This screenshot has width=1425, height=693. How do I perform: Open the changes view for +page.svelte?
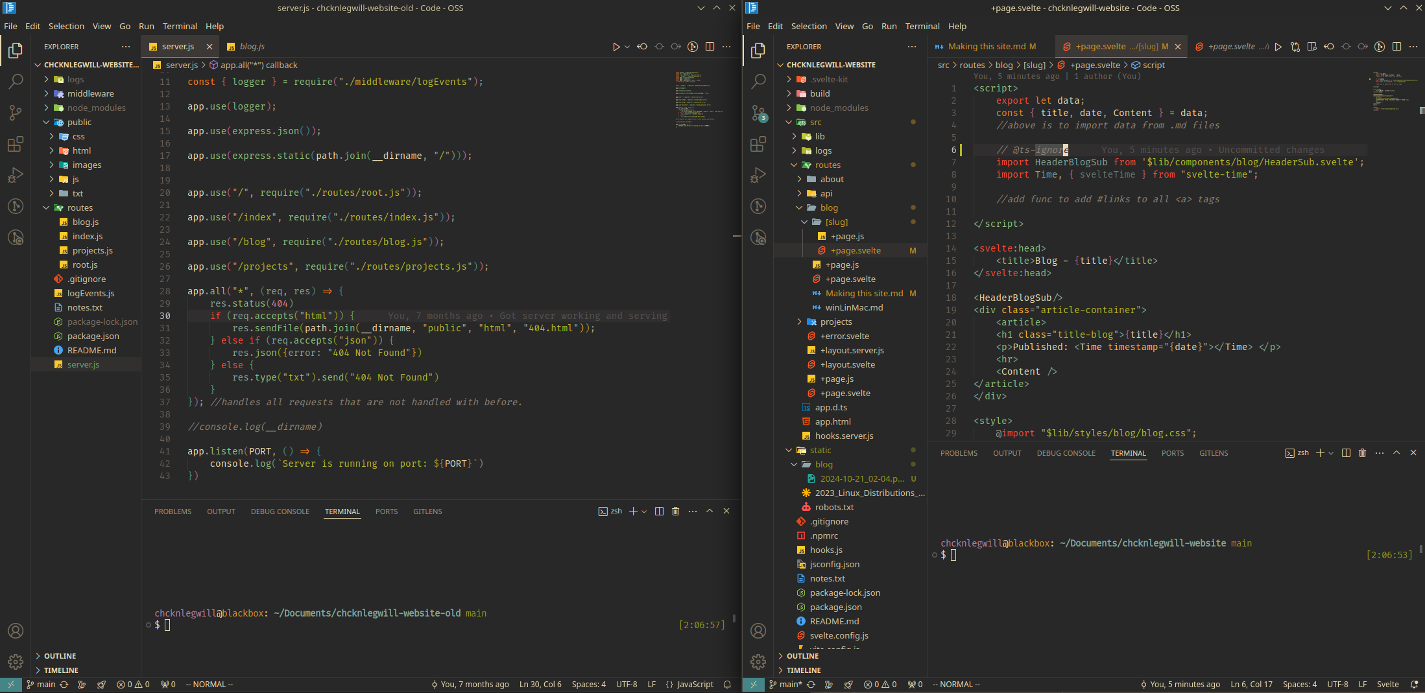[1295, 47]
